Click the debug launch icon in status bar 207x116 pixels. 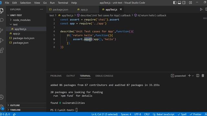click(x=14, y=114)
